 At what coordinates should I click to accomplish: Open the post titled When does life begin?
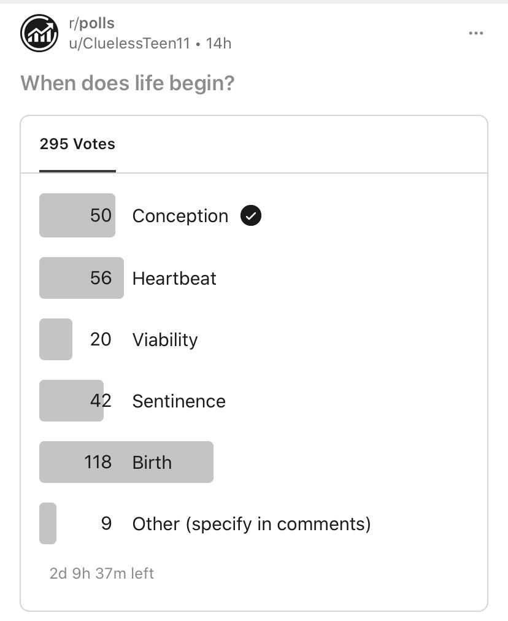[128, 83]
